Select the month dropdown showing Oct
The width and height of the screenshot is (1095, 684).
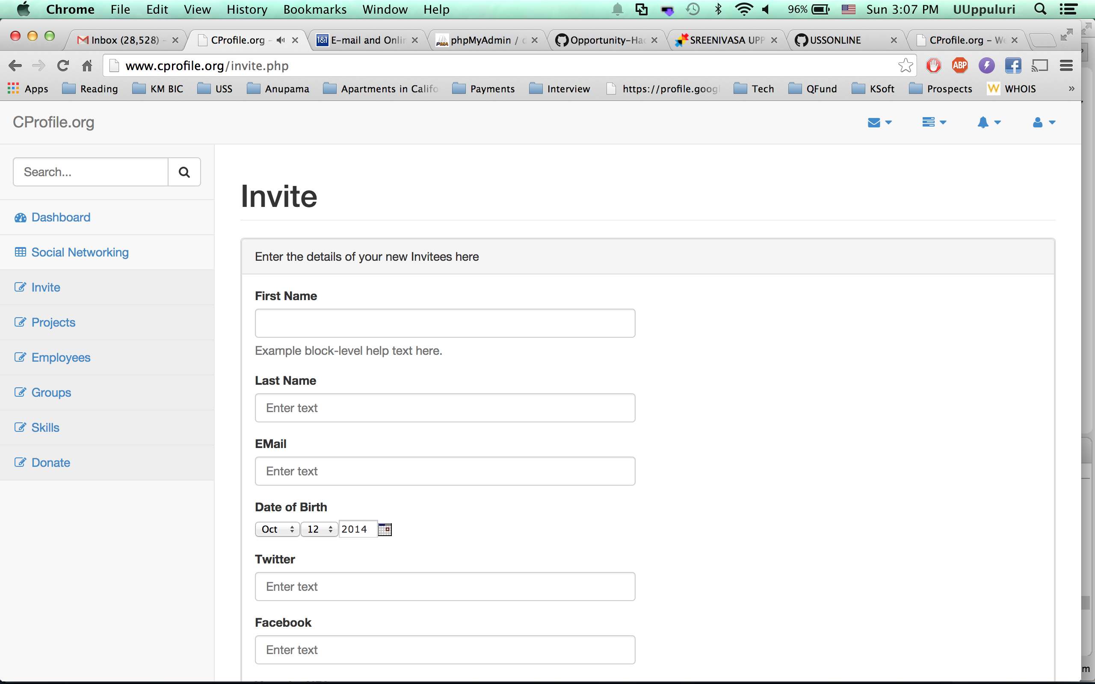277,529
